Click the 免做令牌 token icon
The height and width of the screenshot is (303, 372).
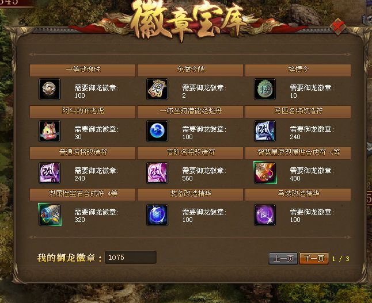click(x=157, y=89)
